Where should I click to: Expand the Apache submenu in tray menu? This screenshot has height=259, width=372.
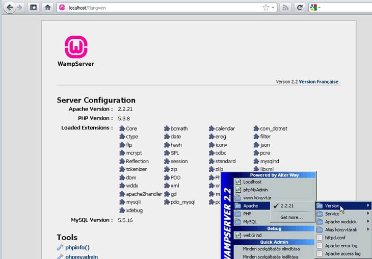252,206
